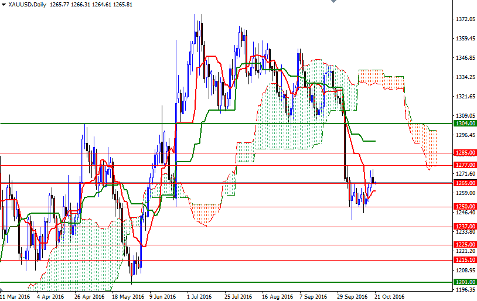Click the dropdown triangle beside XAUUSD,Daily
The width and height of the screenshot is (477, 301).
pos(4,5)
